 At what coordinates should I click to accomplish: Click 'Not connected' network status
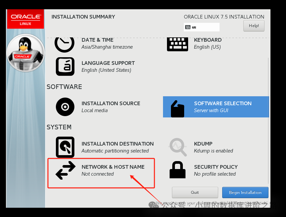(x=98, y=174)
